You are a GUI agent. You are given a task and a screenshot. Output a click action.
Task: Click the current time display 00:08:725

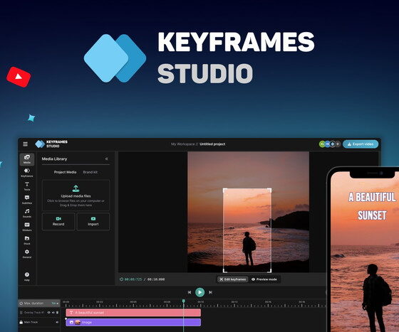[x=133, y=279]
